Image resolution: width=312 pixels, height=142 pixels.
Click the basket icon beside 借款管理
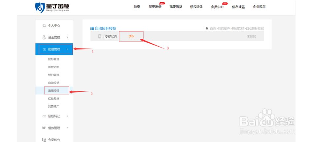coord(44,128)
